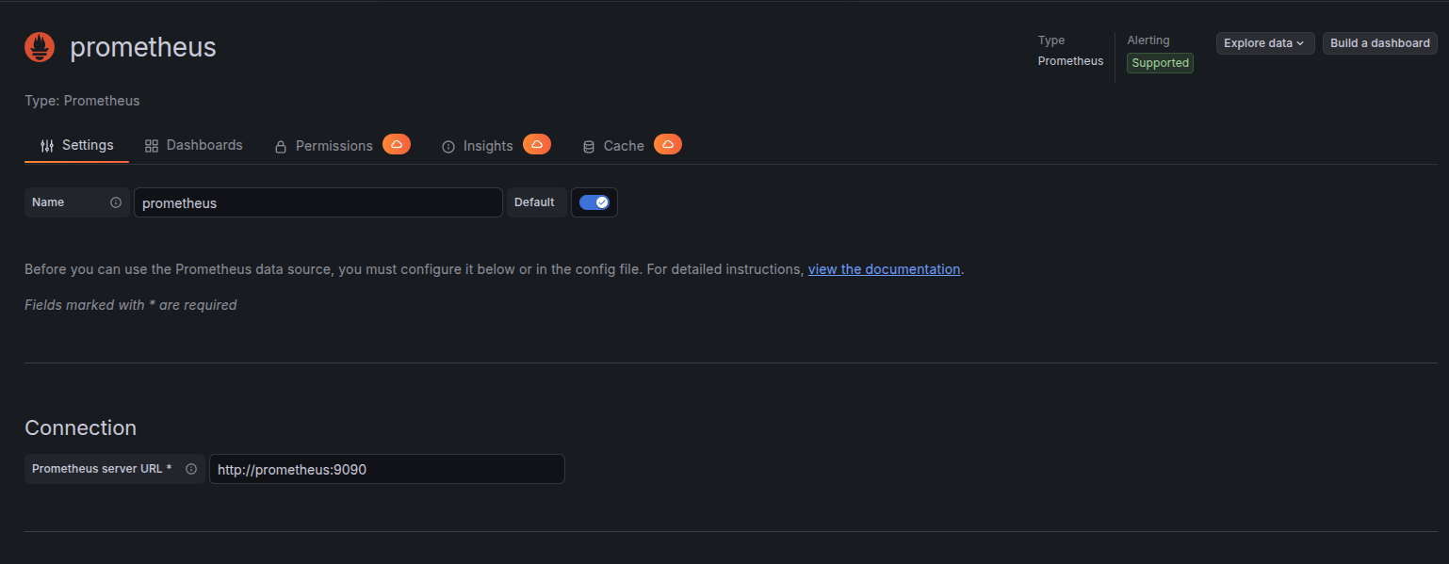
Task: Click the orange cloud badge beside Permissions
Action: (397, 144)
